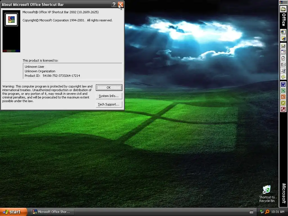Click the question mark help button in dialog
Screen dimensions: 288x216
coord(114,4)
